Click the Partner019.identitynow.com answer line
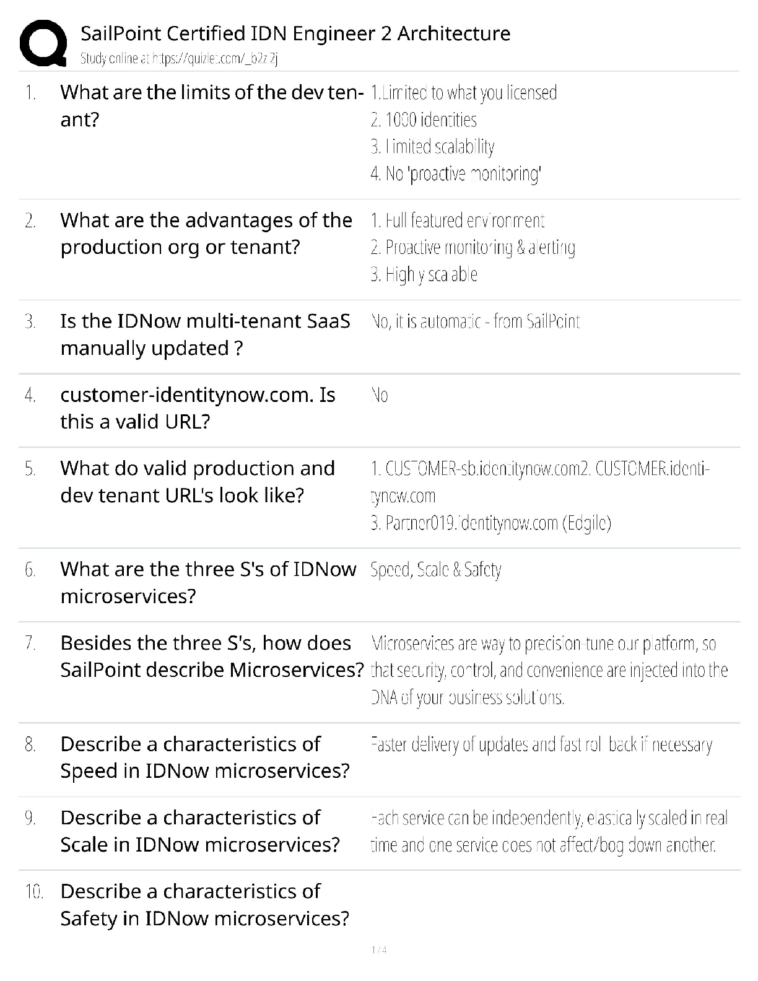The image size is (758, 981). (490, 523)
